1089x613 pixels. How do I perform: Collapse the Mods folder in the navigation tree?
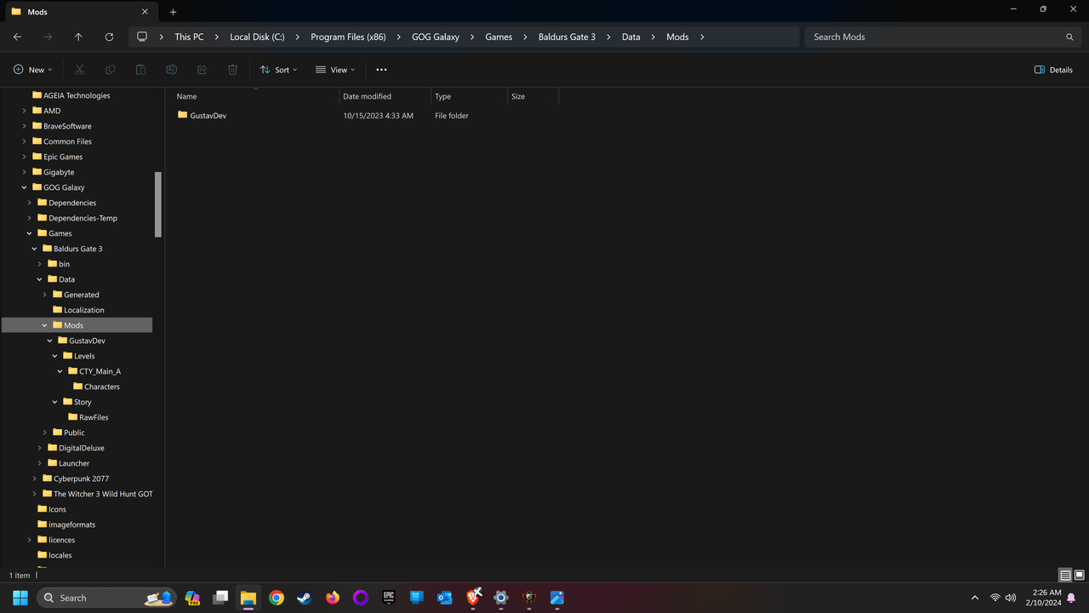44,325
